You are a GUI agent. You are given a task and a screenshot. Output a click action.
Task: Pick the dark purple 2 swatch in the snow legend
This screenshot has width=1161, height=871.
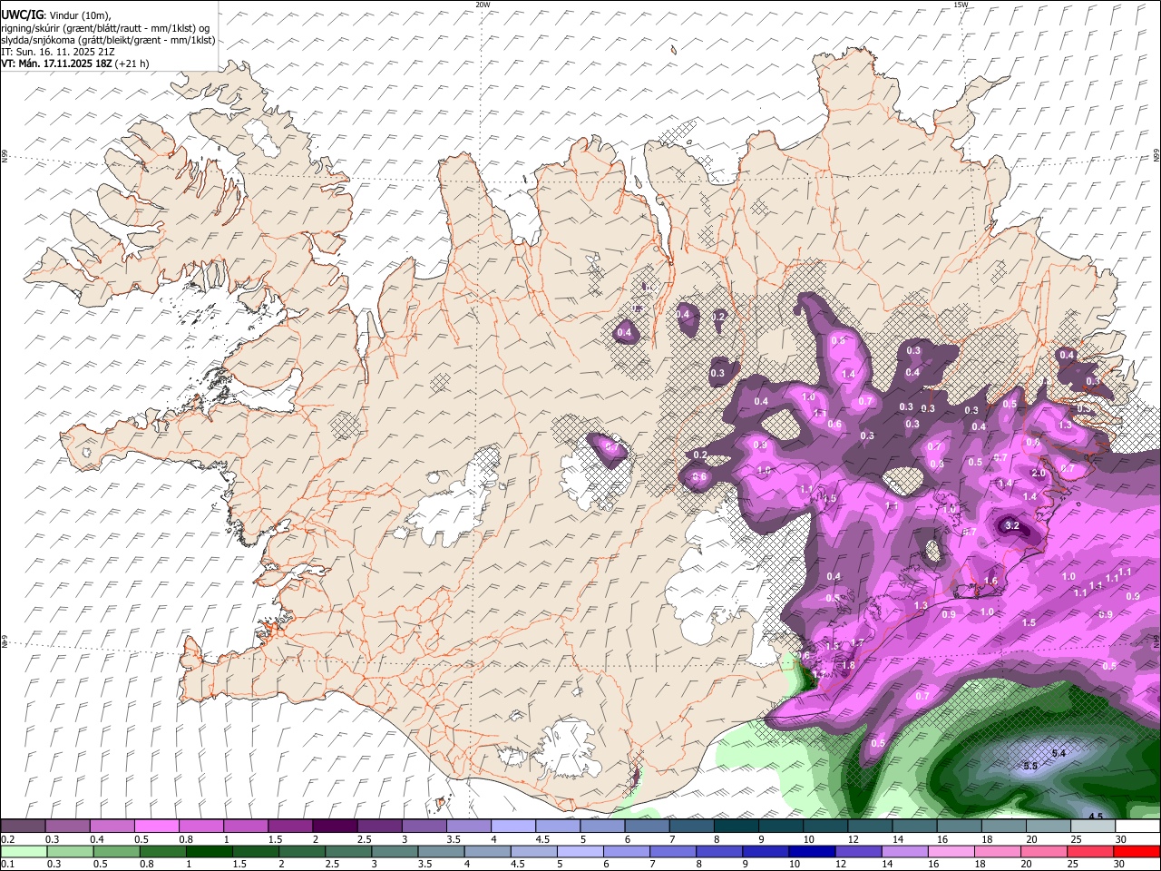click(x=334, y=826)
